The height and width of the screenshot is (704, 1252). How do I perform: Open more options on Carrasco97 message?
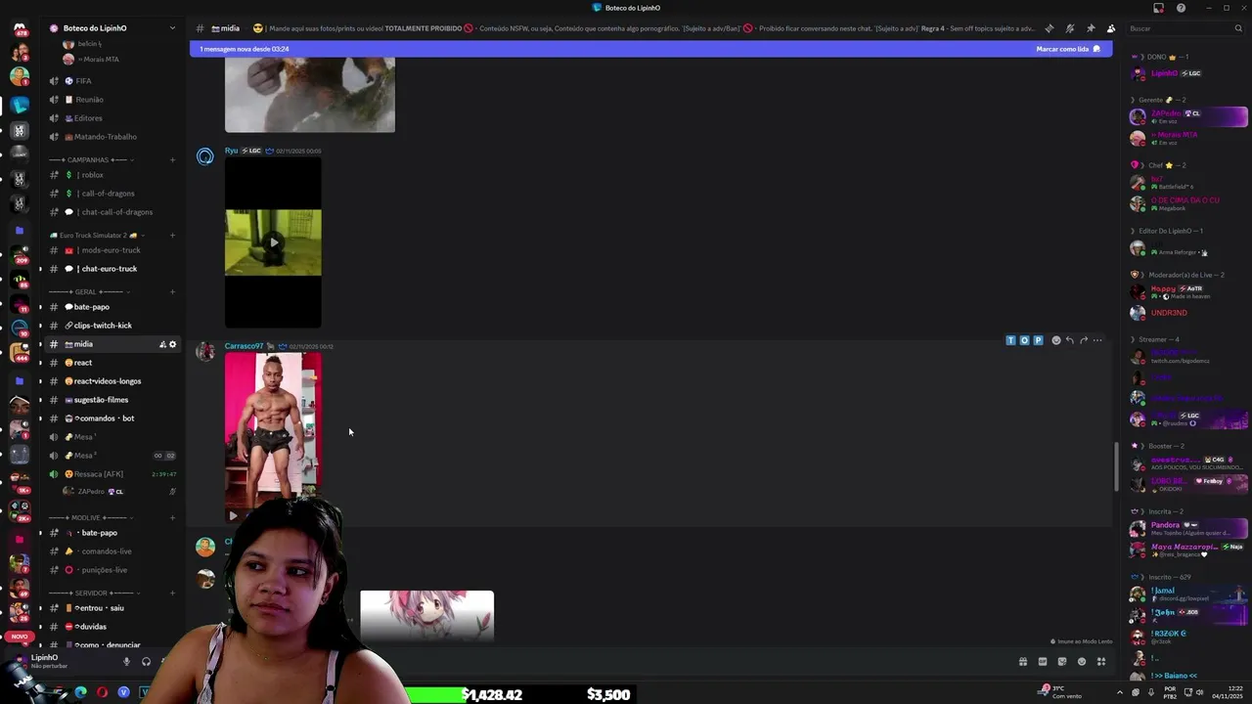point(1097,340)
